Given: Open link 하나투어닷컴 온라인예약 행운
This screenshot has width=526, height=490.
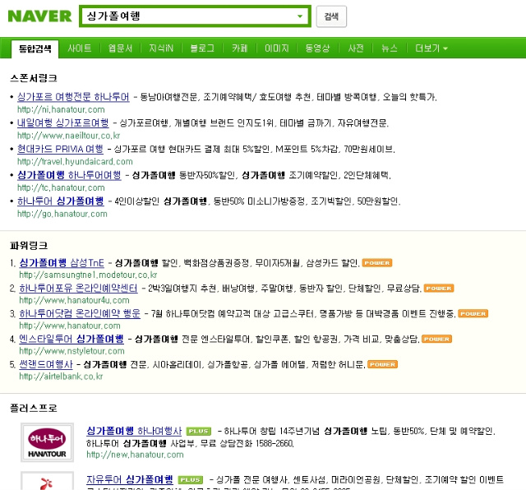Looking at the screenshot, I should (80, 314).
